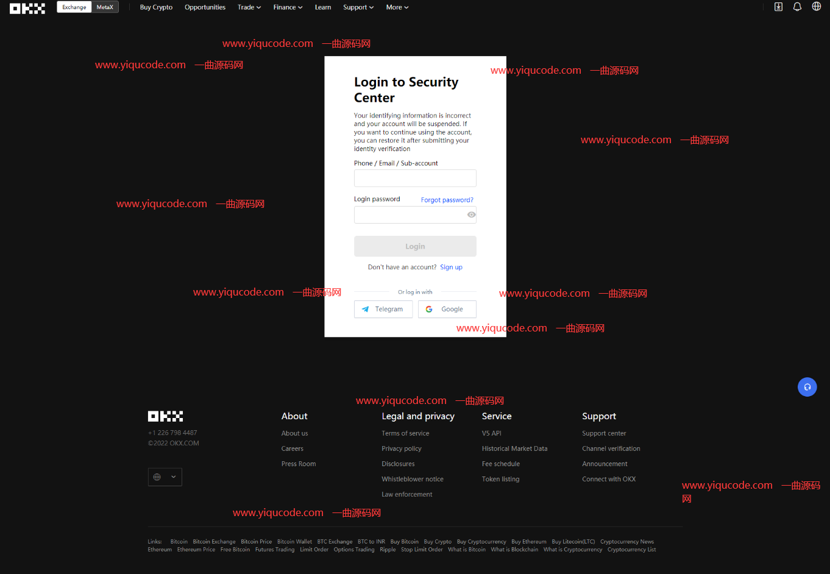Expand the Support menu

(x=358, y=7)
